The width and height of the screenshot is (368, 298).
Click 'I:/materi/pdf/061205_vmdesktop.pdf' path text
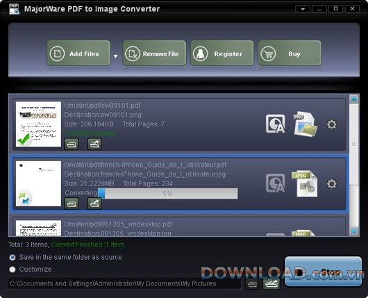118,224
